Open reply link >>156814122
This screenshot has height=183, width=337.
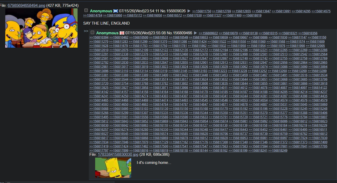click(318, 88)
